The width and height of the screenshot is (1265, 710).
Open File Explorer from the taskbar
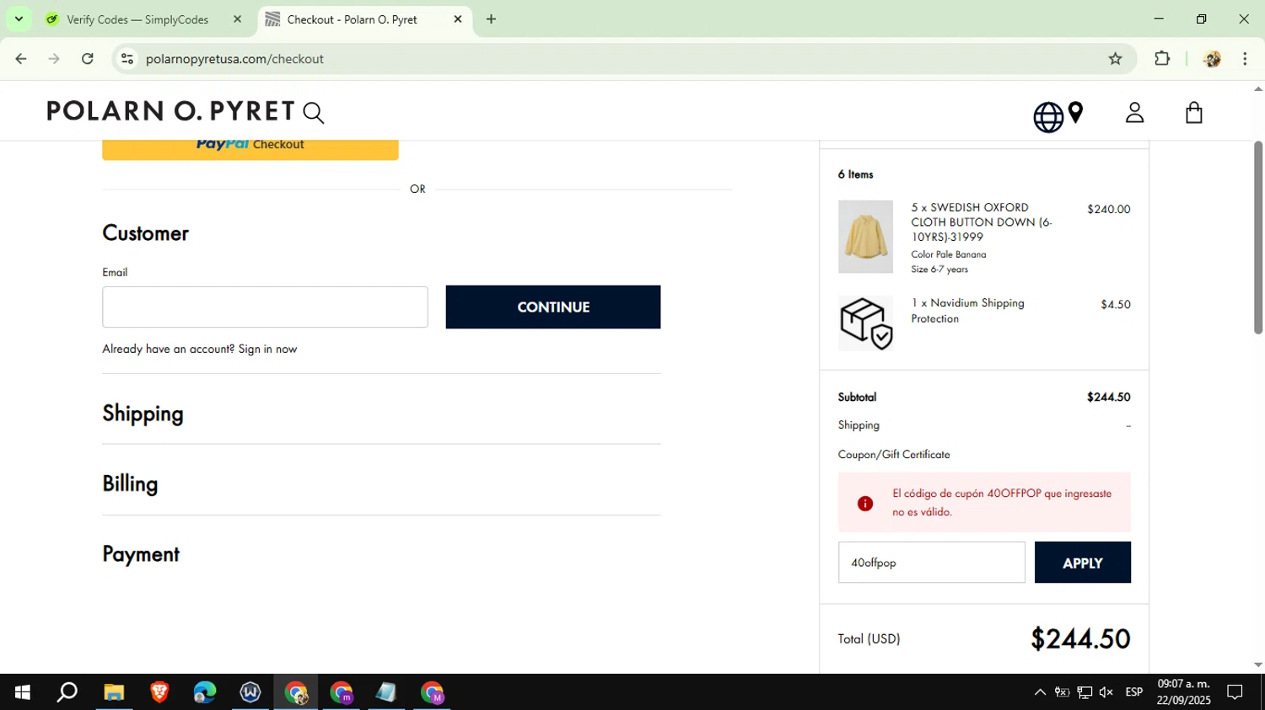pyautogui.click(x=114, y=692)
